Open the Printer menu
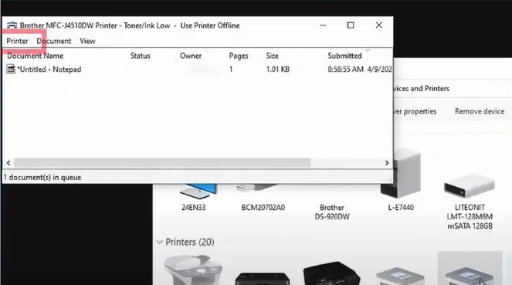 pyautogui.click(x=17, y=41)
